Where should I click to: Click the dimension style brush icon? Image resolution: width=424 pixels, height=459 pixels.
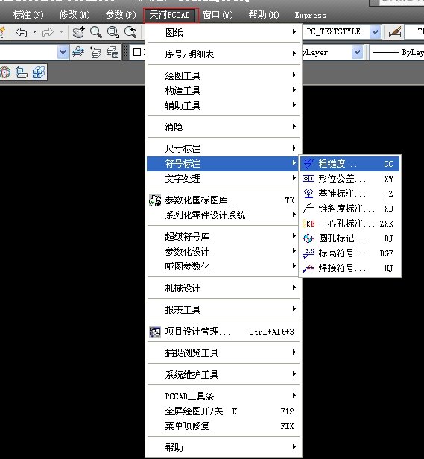(x=395, y=31)
